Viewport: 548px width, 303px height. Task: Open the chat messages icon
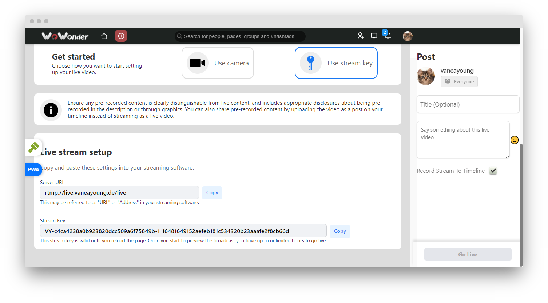click(x=374, y=36)
